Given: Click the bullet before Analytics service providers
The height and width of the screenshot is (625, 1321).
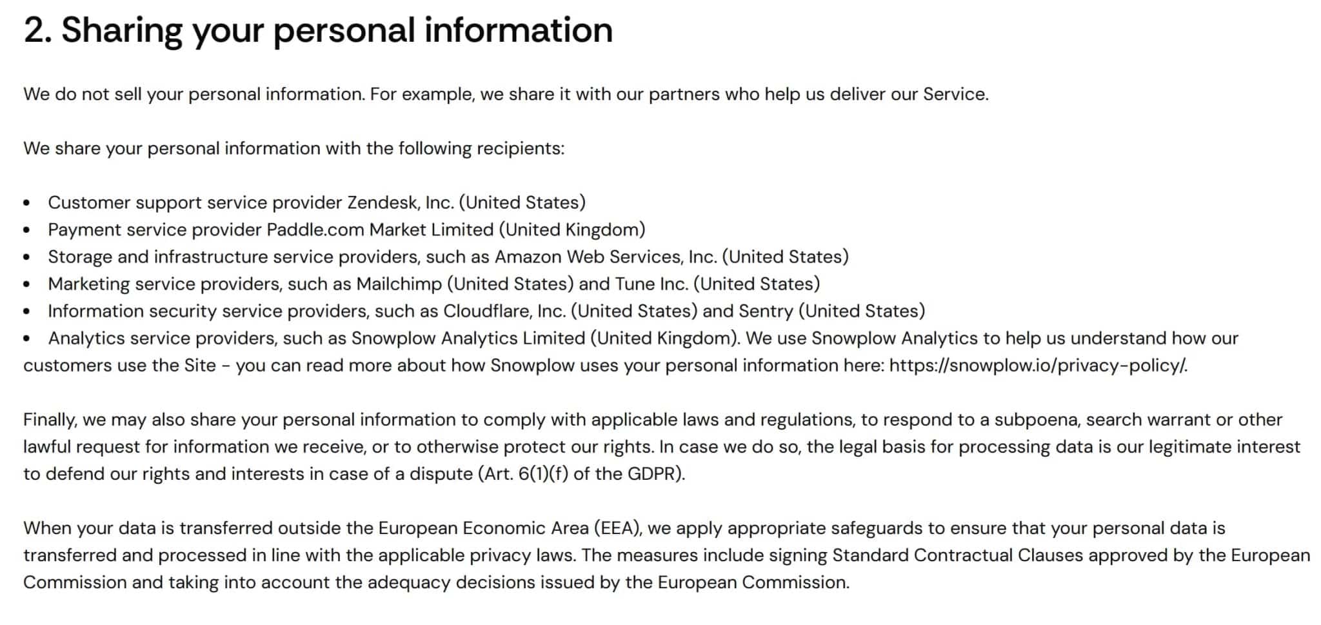Looking at the screenshot, I should click(26, 339).
